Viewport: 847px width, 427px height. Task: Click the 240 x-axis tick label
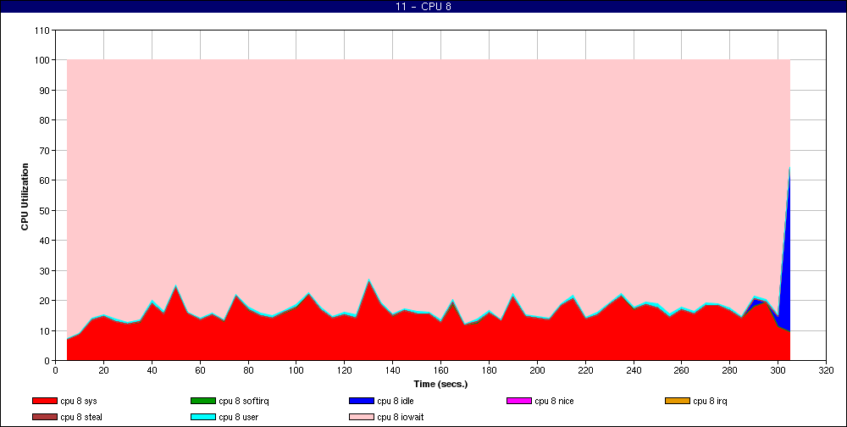coord(634,370)
